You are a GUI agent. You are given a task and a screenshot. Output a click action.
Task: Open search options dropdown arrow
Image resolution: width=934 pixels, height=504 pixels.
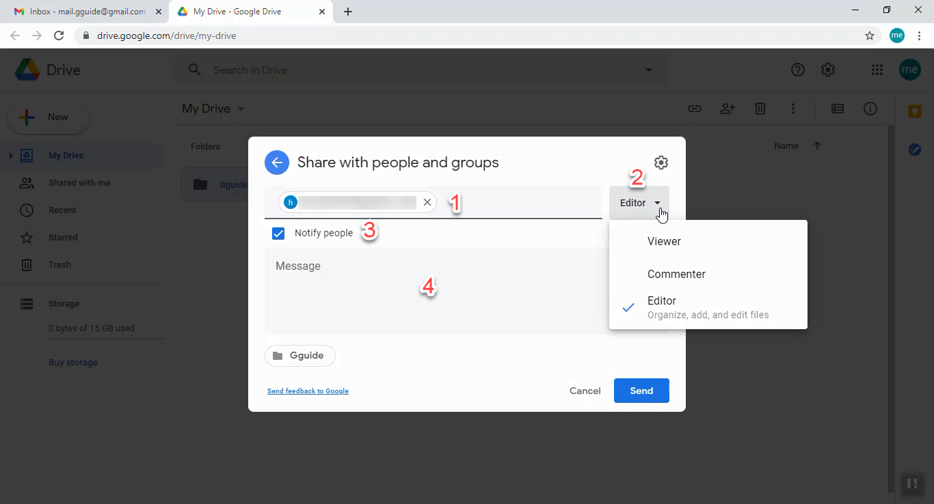pos(648,70)
